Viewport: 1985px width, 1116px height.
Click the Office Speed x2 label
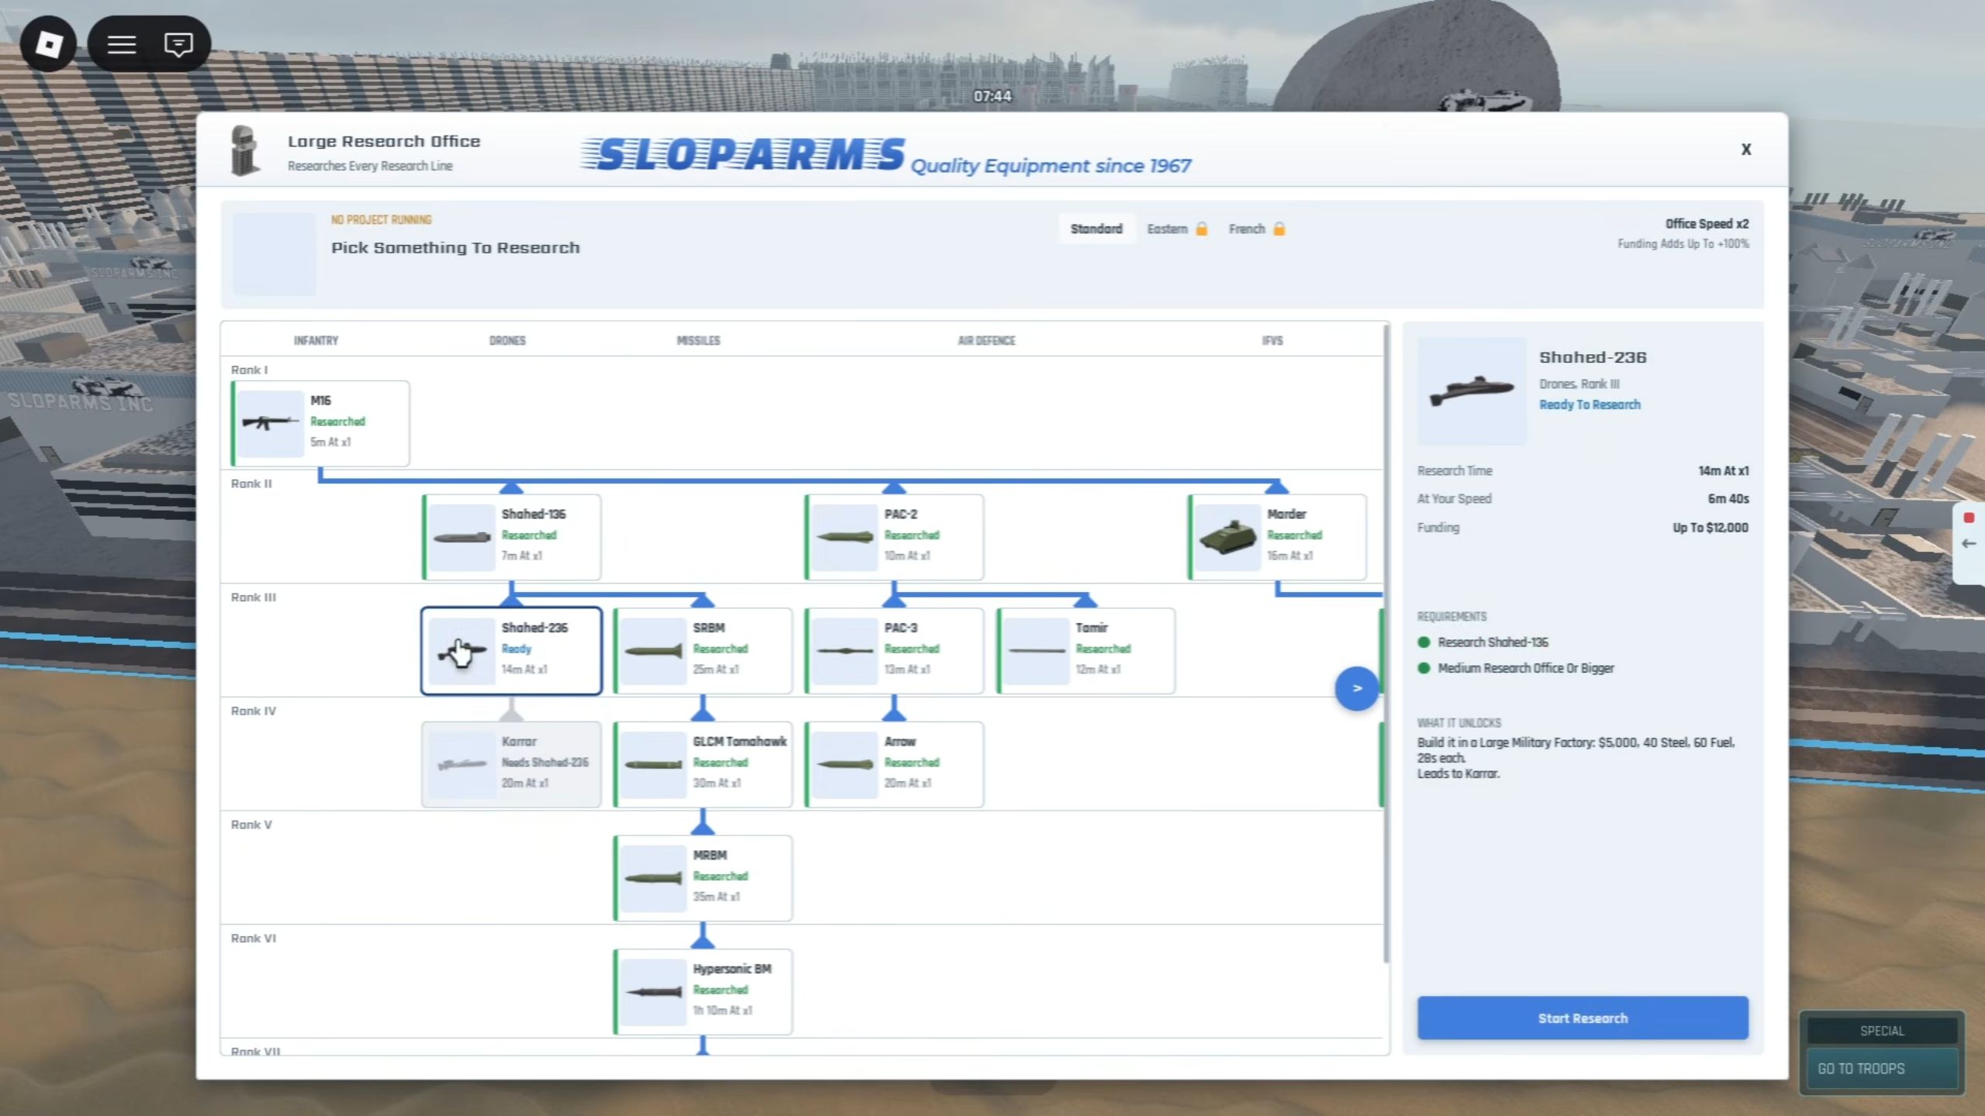[1707, 223]
